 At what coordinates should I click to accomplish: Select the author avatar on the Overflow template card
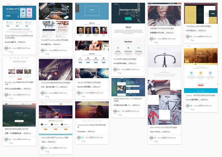pyautogui.click(x=6, y=139)
